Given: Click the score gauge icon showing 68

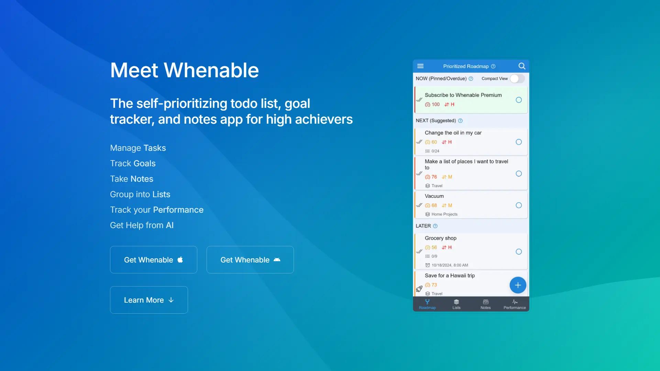Looking at the screenshot, I should click(x=428, y=205).
